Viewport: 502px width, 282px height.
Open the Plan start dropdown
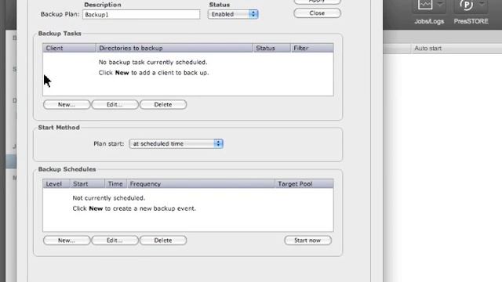click(176, 143)
